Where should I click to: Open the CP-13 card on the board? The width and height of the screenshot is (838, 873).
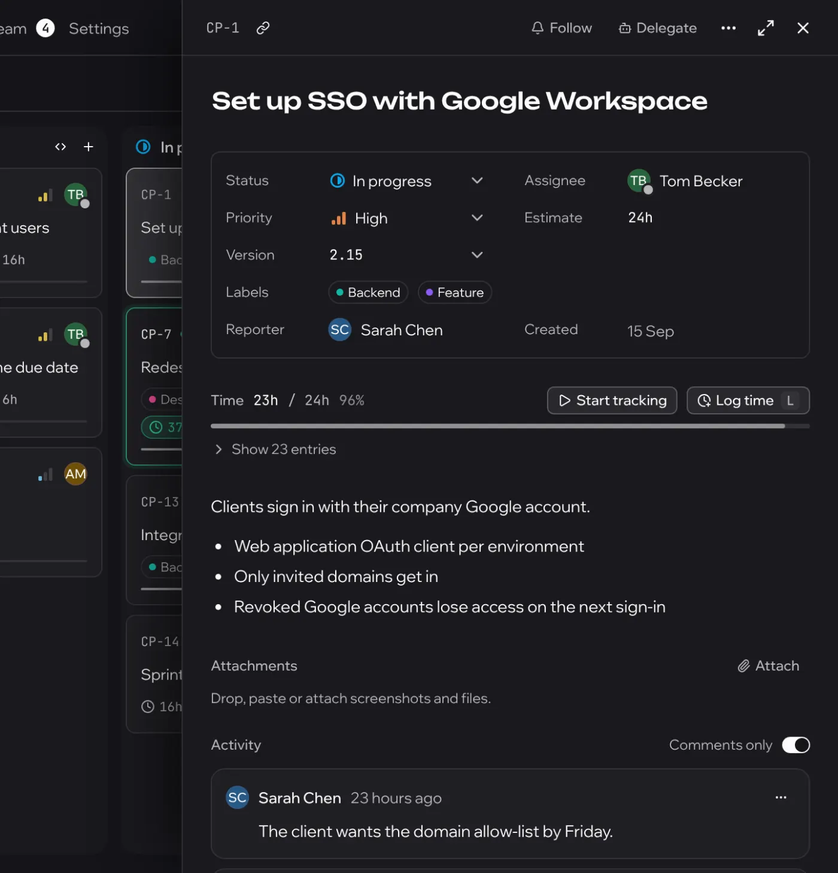pyautogui.click(x=154, y=540)
